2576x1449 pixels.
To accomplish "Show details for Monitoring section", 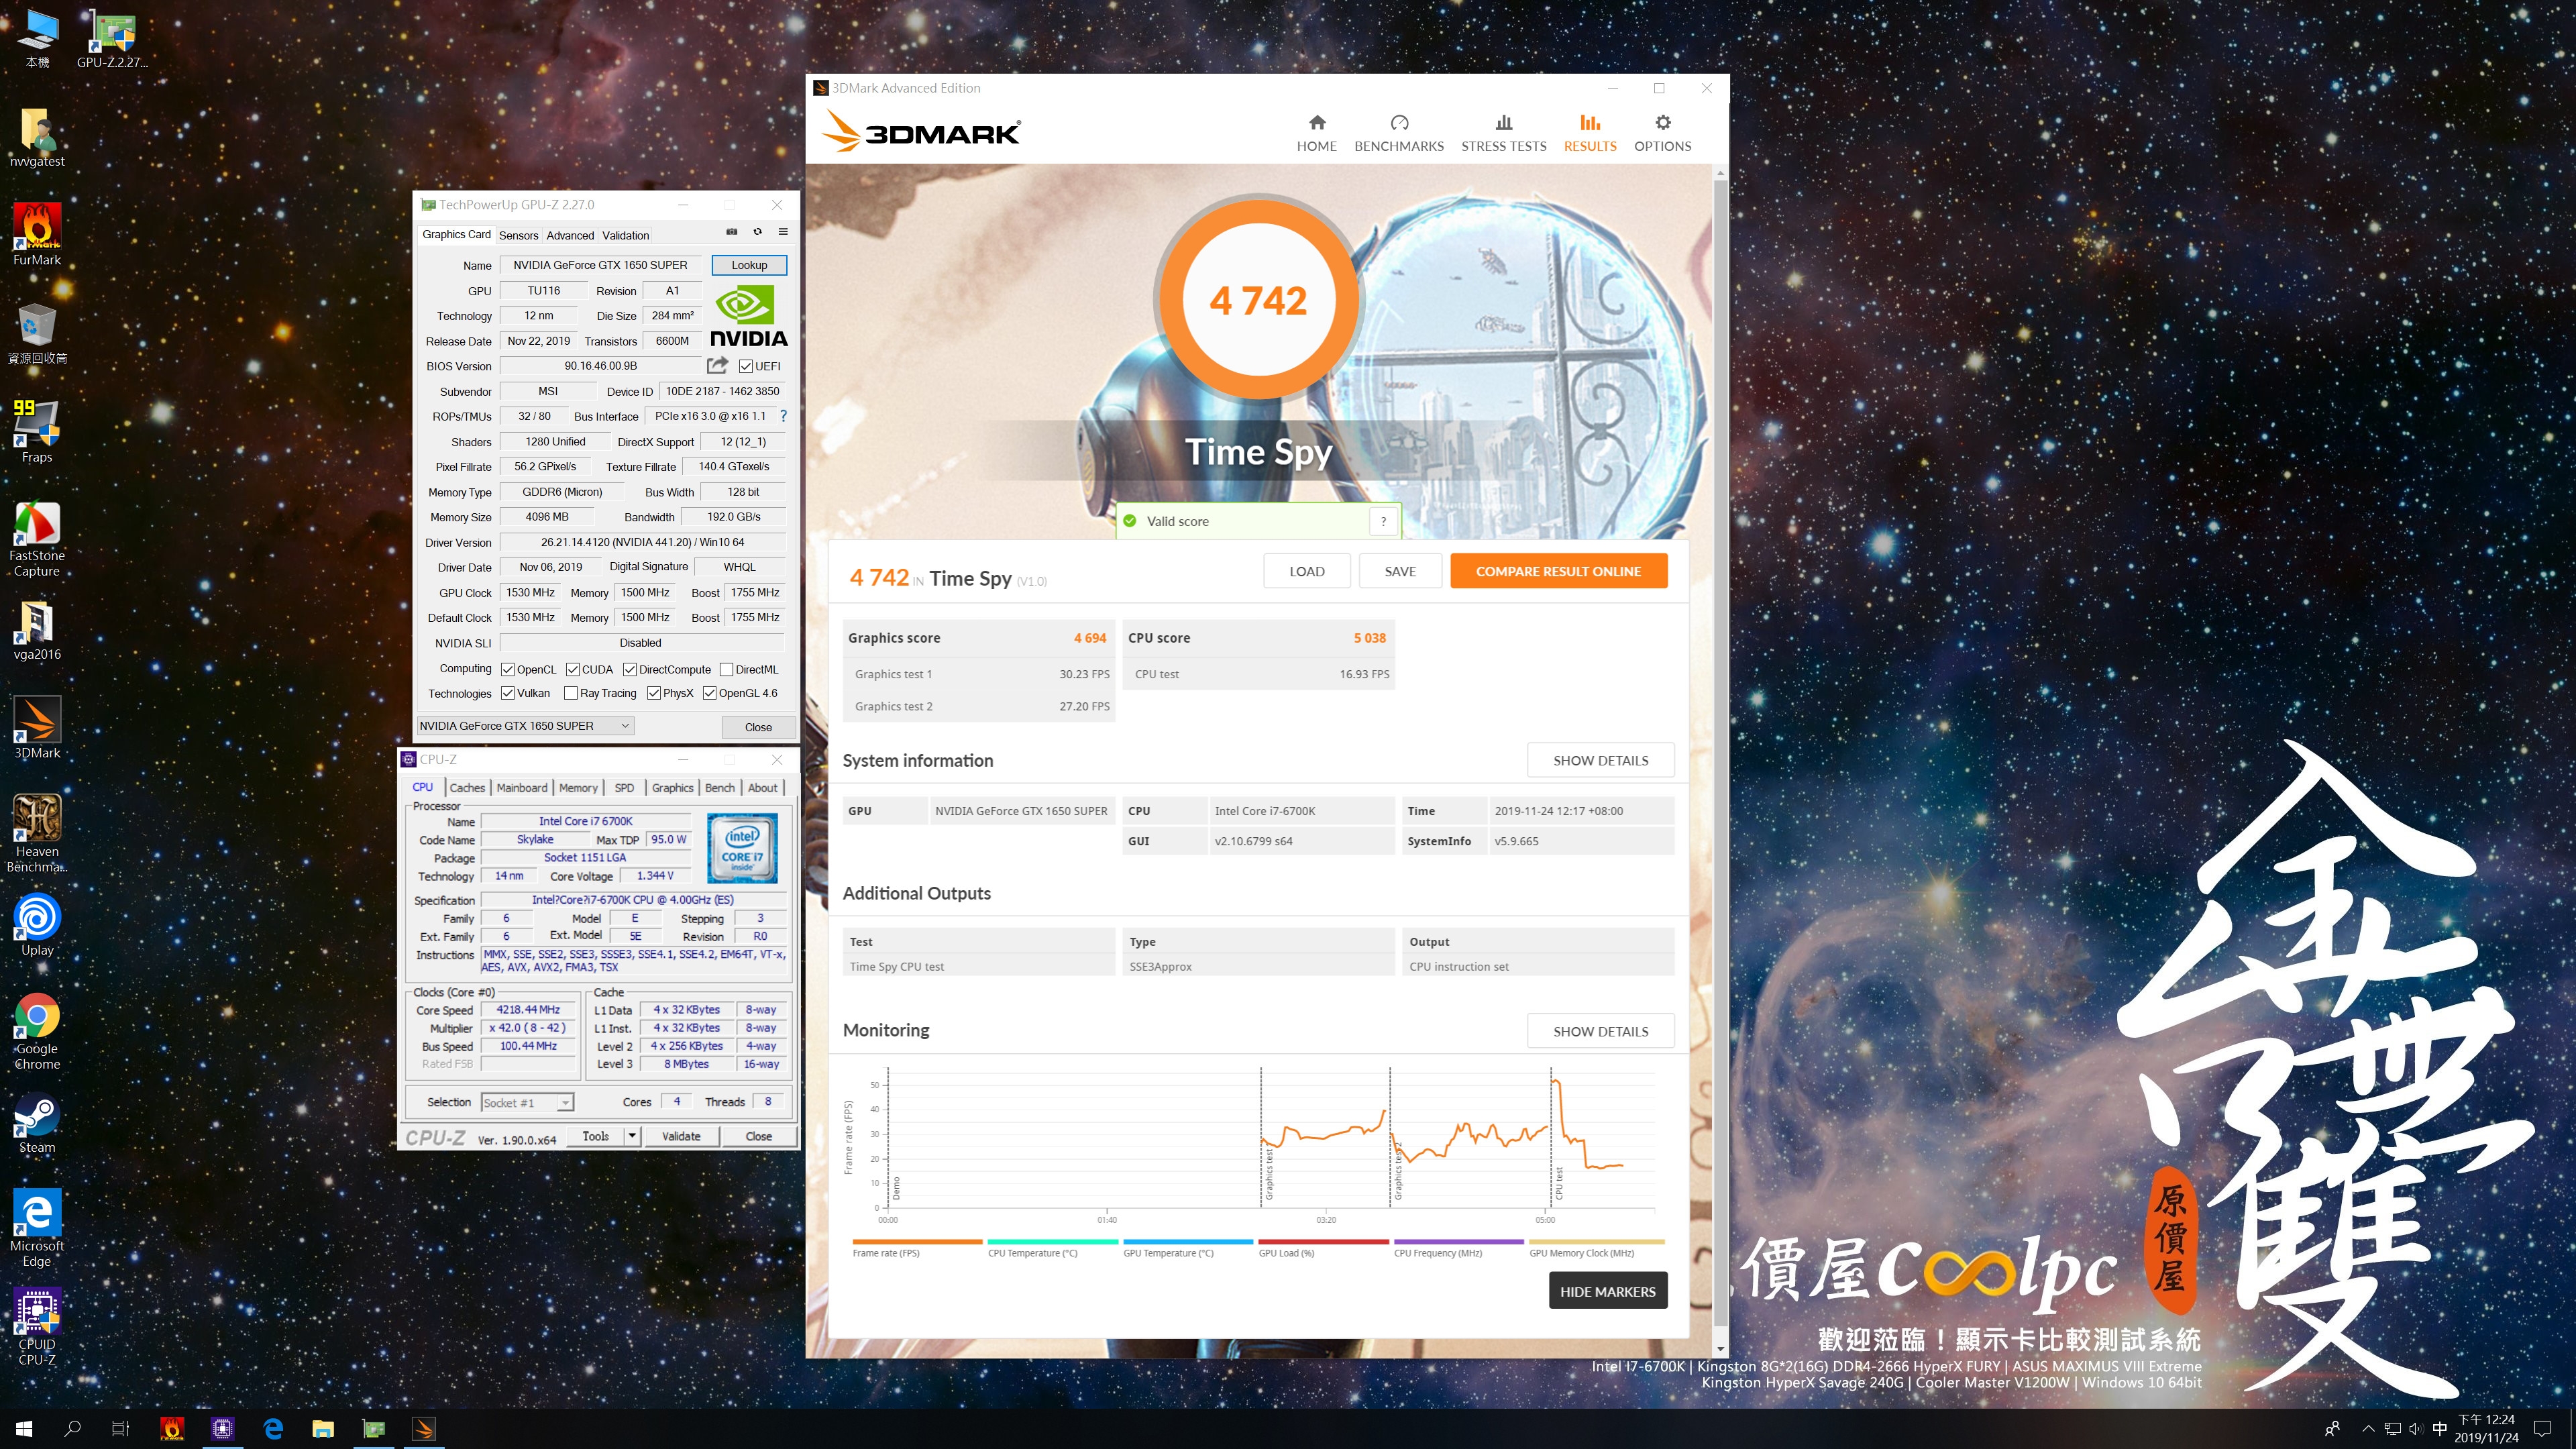I will click(x=1600, y=1031).
